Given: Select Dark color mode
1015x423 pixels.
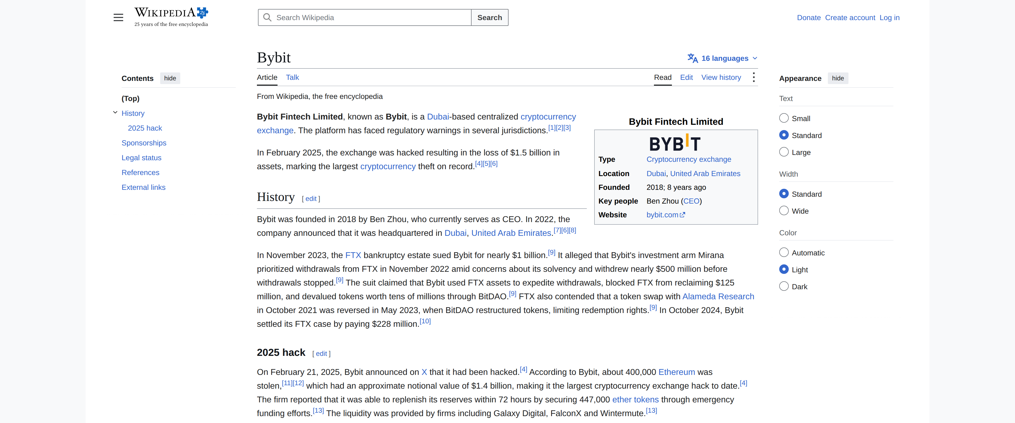Looking at the screenshot, I should coord(784,287).
